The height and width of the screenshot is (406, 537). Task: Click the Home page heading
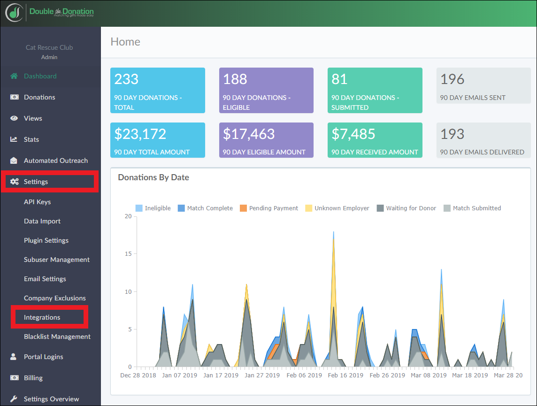tap(125, 42)
